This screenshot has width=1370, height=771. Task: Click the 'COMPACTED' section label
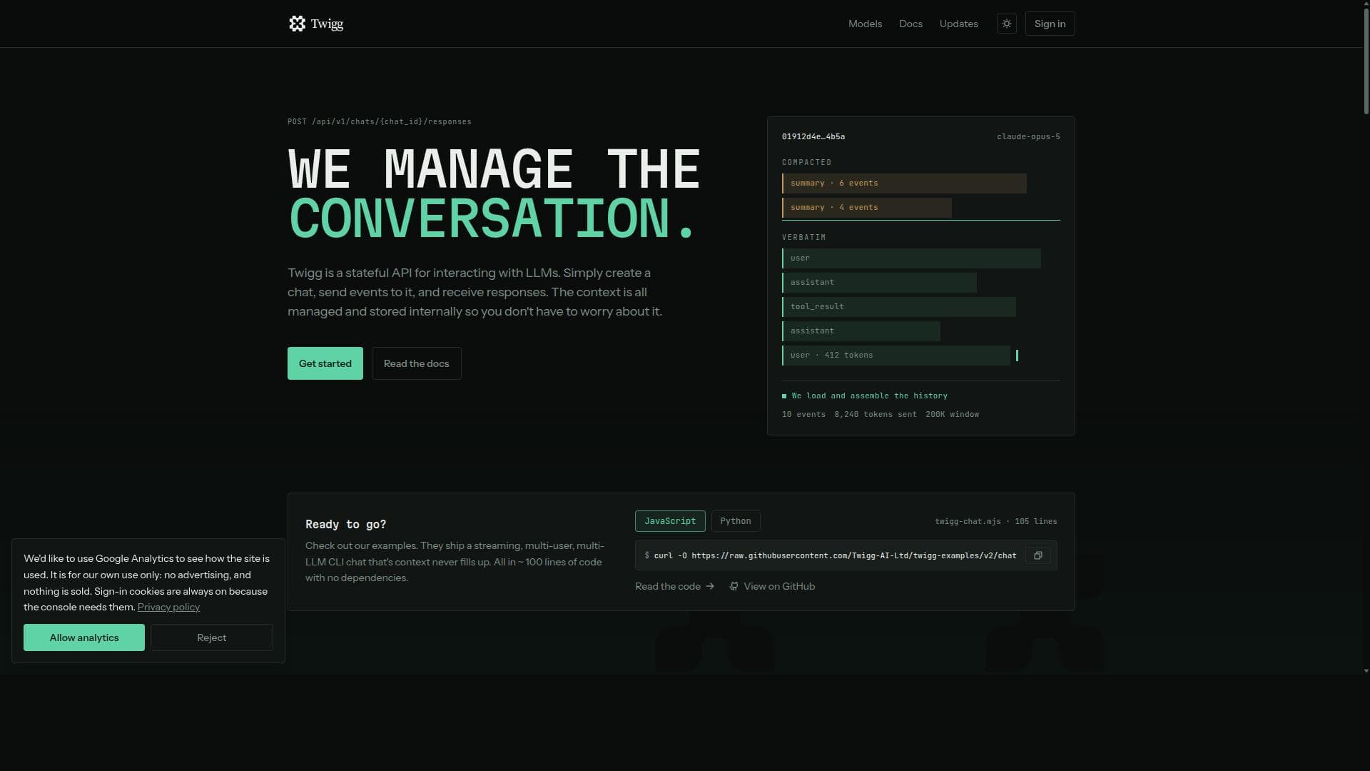tap(806, 162)
